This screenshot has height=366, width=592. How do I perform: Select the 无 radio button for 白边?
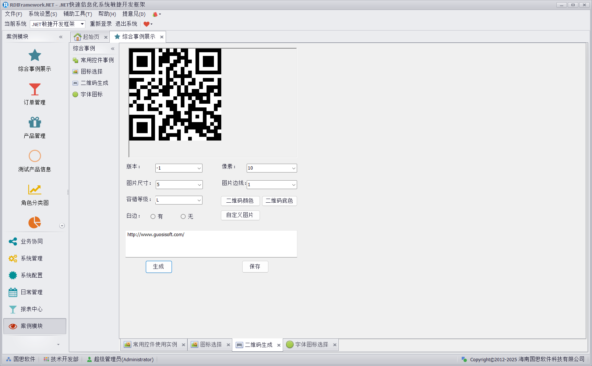[183, 217]
